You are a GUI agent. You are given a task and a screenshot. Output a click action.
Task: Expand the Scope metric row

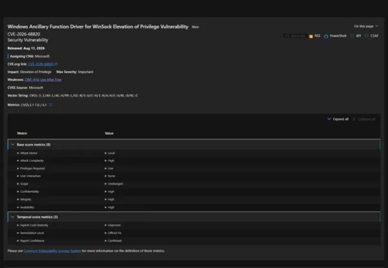(18, 184)
